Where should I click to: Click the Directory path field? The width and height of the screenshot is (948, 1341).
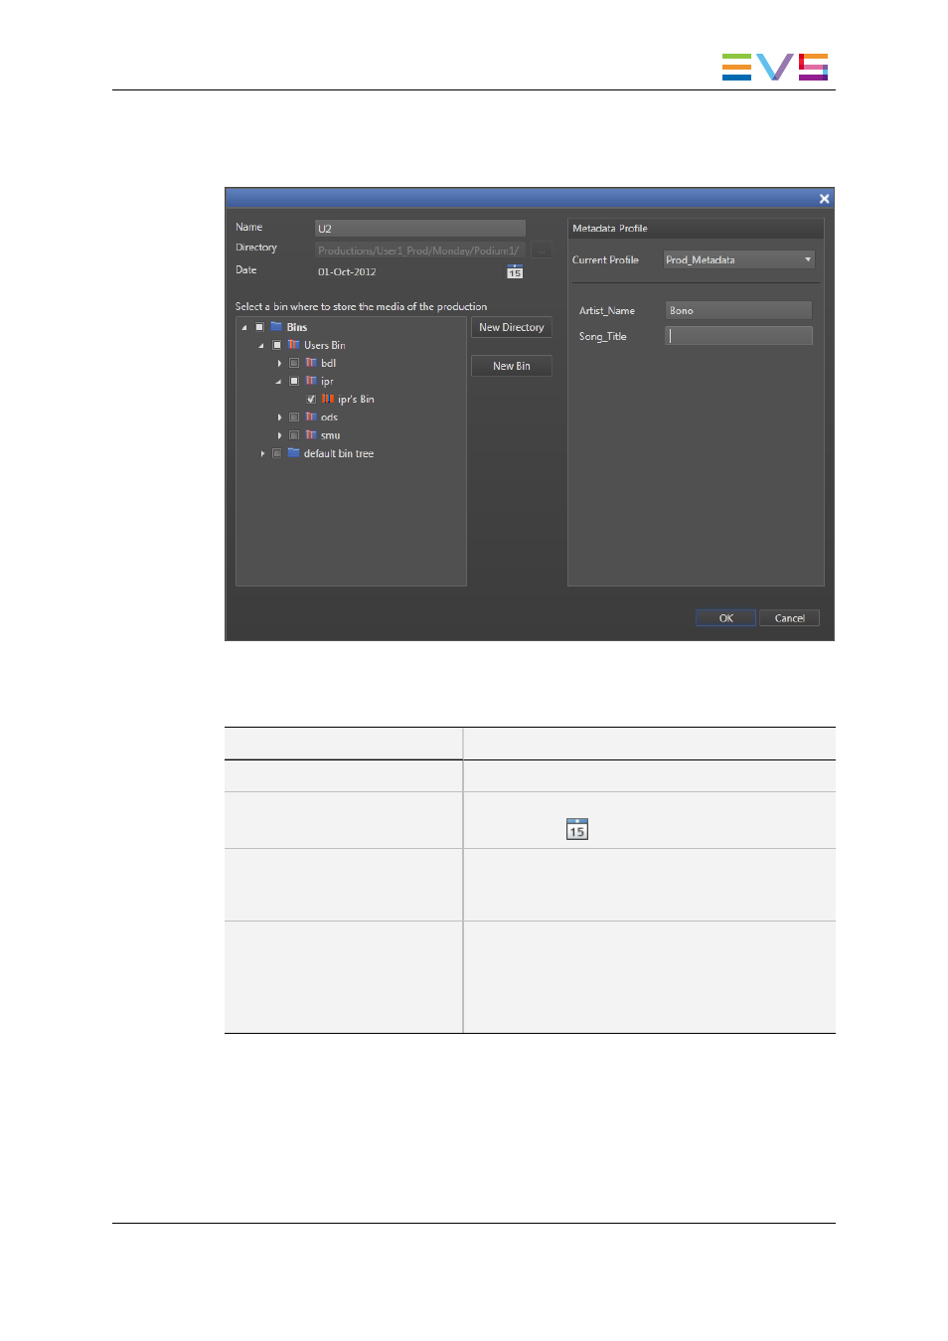click(420, 251)
